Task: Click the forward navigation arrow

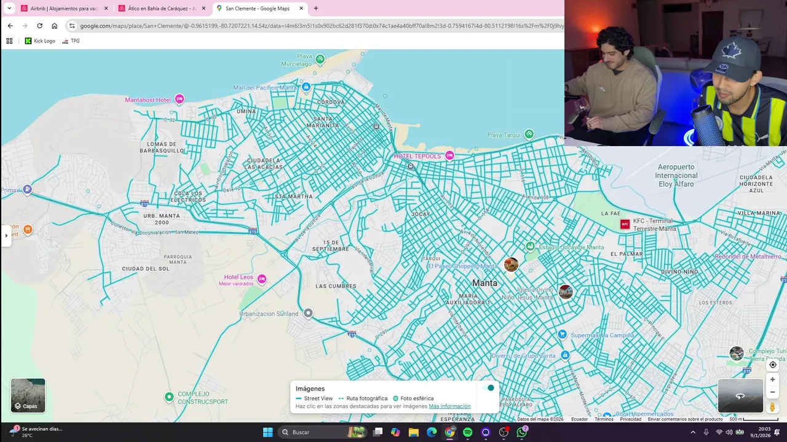Action: [x=25, y=26]
